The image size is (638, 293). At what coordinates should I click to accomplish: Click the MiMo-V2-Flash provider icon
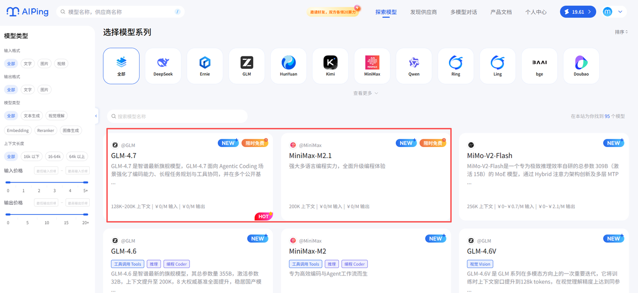(x=471, y=145)
